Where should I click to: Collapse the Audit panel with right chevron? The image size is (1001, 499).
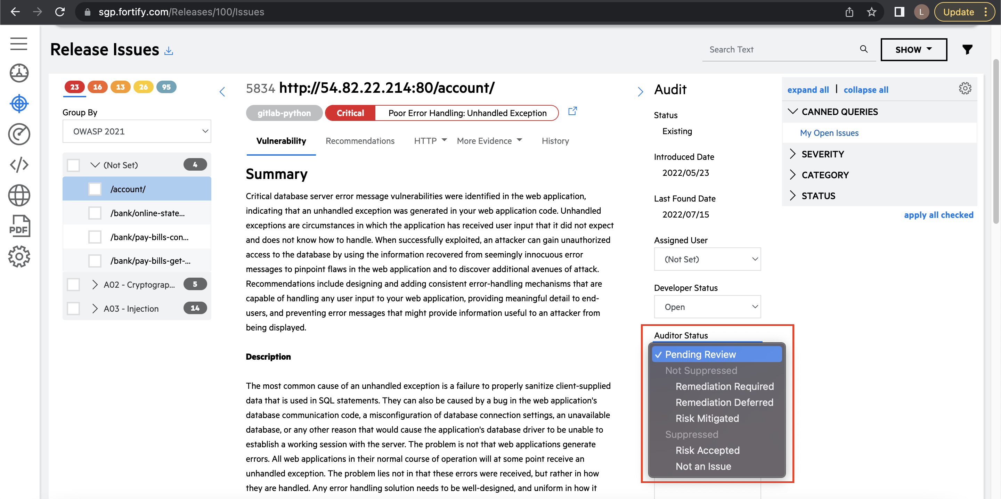coord(640,92)
